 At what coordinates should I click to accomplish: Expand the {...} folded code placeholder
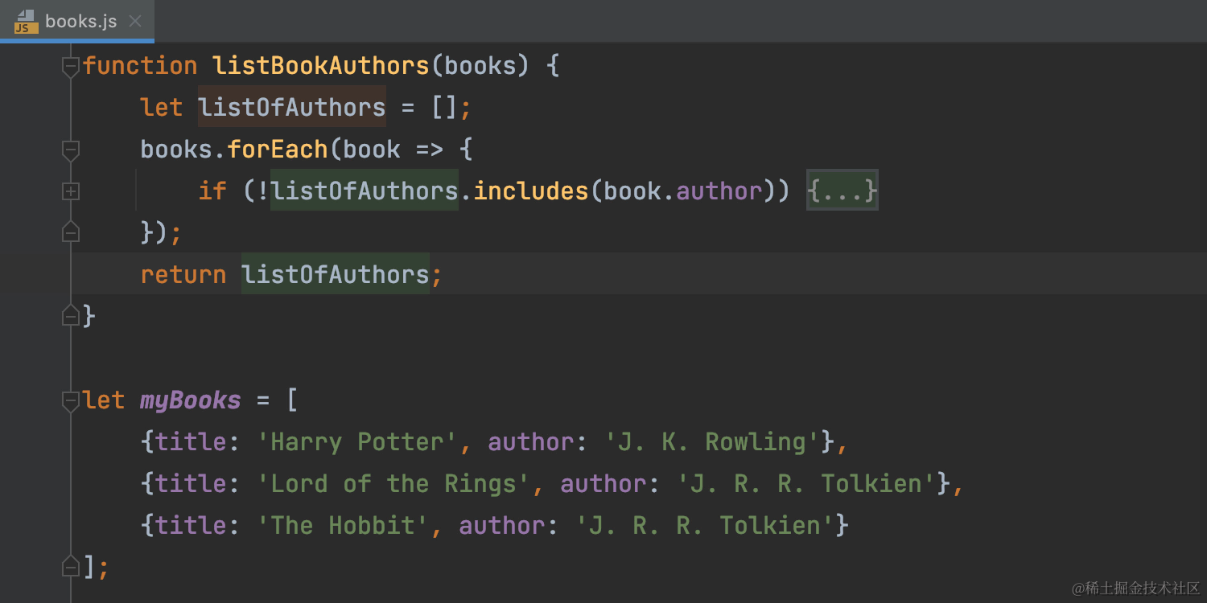click(842, 191)
